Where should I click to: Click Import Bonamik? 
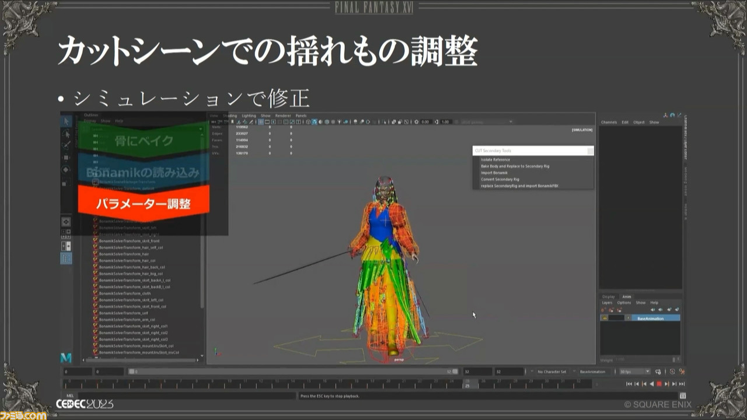point(494,173)
